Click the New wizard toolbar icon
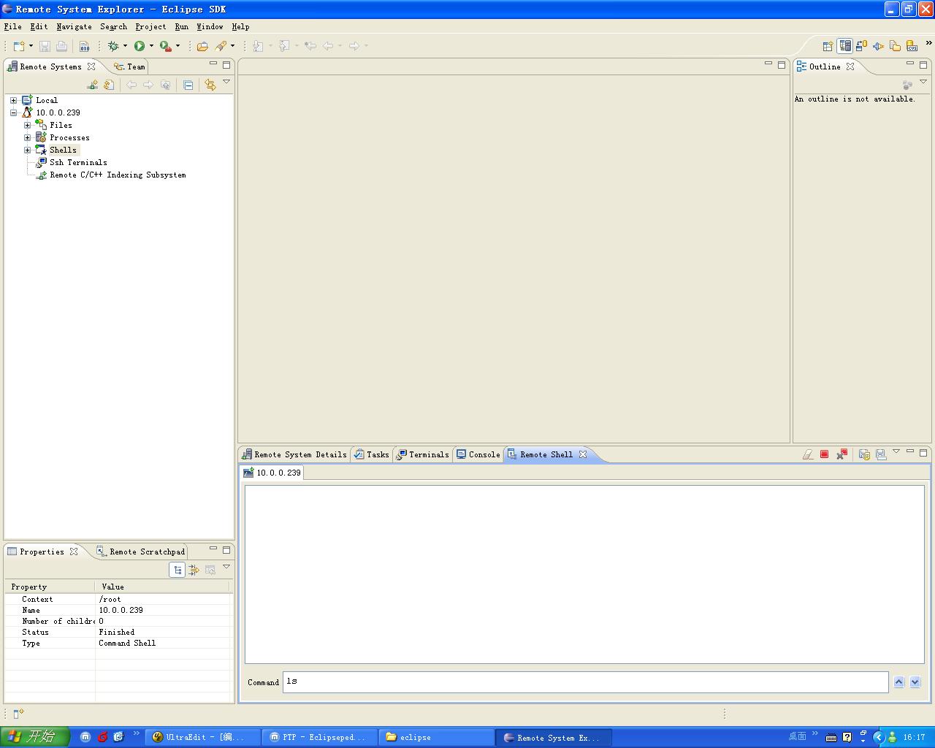Image resolution: width=935 pixels, height=748 pixels. click(19, 46)
